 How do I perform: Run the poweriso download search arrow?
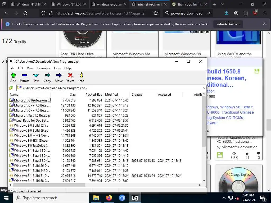tap(209, 13)
